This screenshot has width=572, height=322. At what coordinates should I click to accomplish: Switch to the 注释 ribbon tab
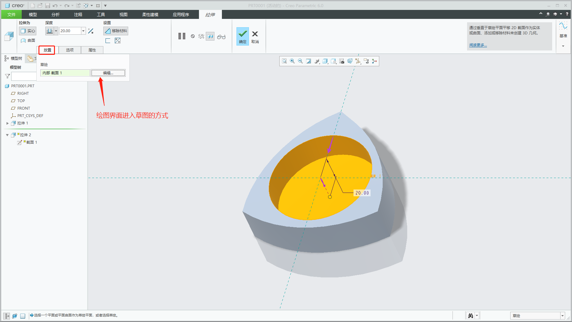pos(78,15)
